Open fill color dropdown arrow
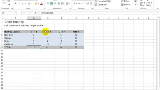Viewport: 160px width, 90px height. [38, 3]
